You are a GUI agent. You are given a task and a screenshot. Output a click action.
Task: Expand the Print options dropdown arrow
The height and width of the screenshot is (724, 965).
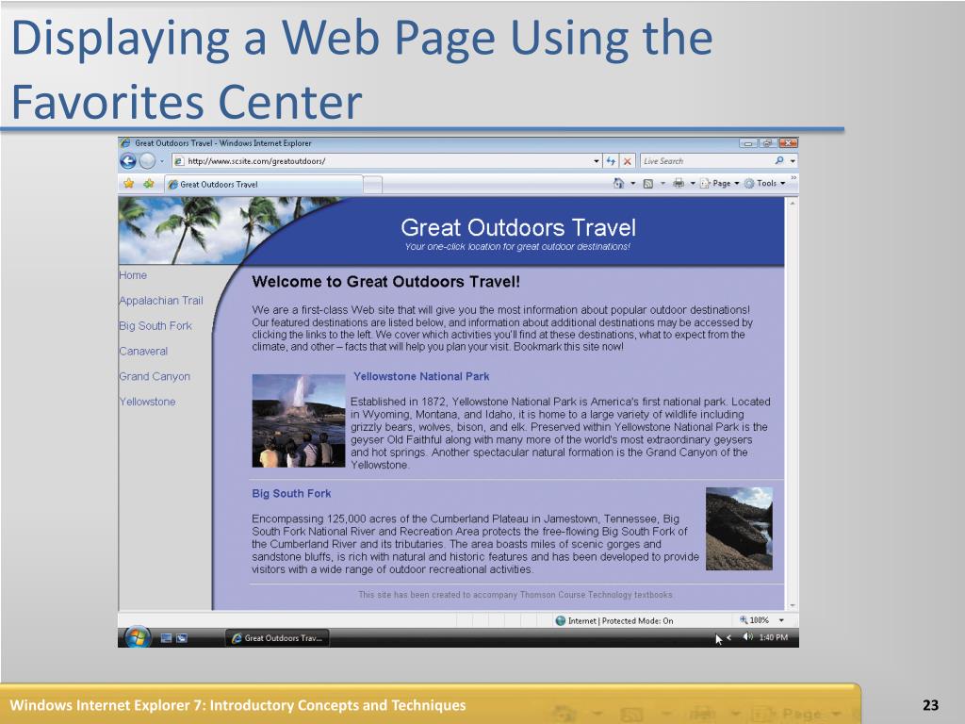tap(693, 184)
